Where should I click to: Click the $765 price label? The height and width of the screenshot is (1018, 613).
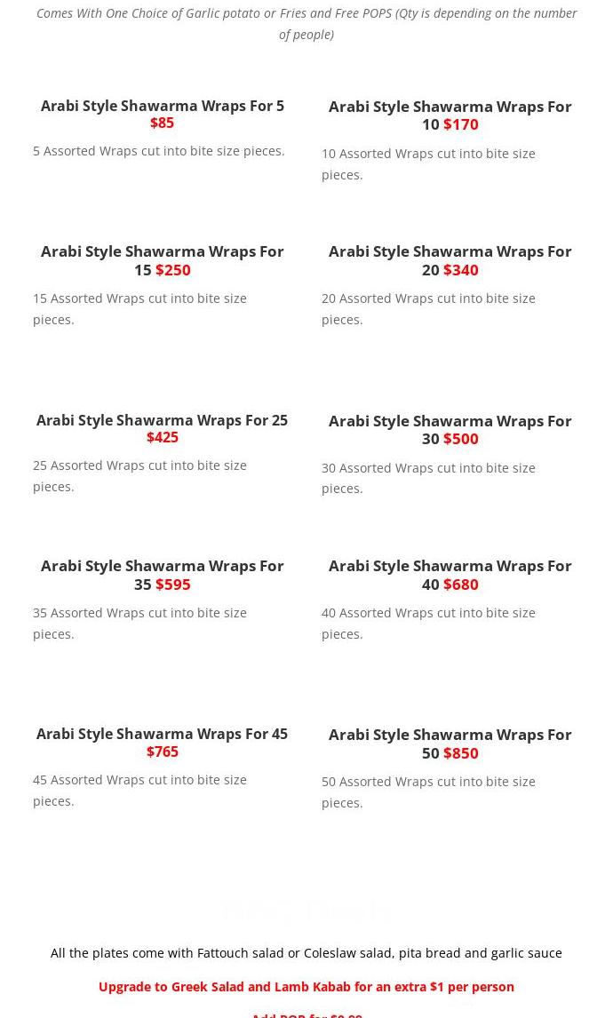point(163,752)
